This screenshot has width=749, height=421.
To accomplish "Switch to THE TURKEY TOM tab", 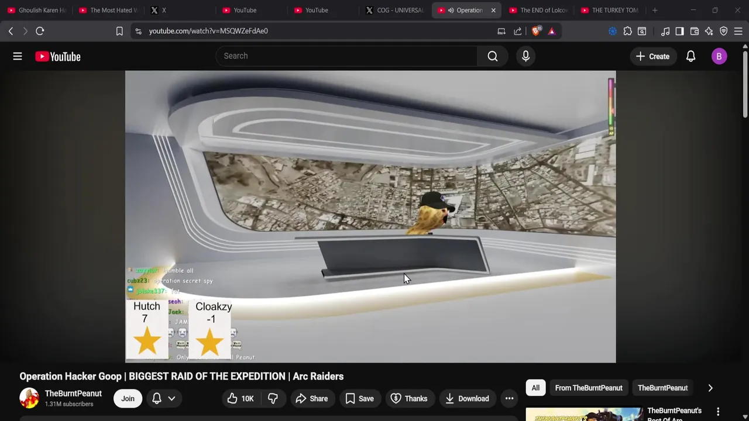I will (610, 10).
